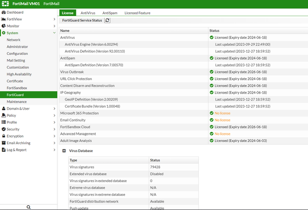This screenshot has width=308, height=210.
Task: Expand the Domain & User menu
Action: [18, 108]
